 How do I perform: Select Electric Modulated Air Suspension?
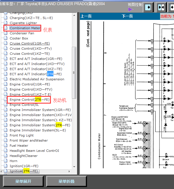coord(37,79)
